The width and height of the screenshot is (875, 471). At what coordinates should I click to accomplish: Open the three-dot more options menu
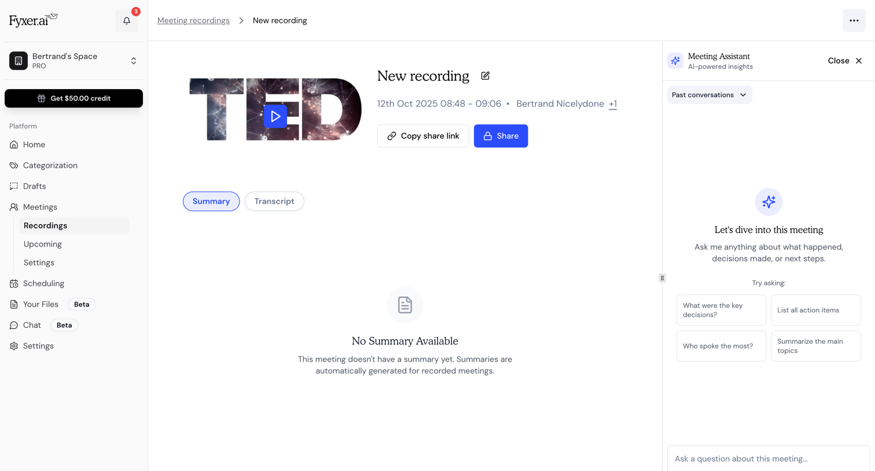coord(854,21)
